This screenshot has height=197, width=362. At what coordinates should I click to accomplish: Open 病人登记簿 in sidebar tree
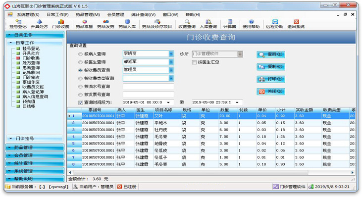pos(33,92)
